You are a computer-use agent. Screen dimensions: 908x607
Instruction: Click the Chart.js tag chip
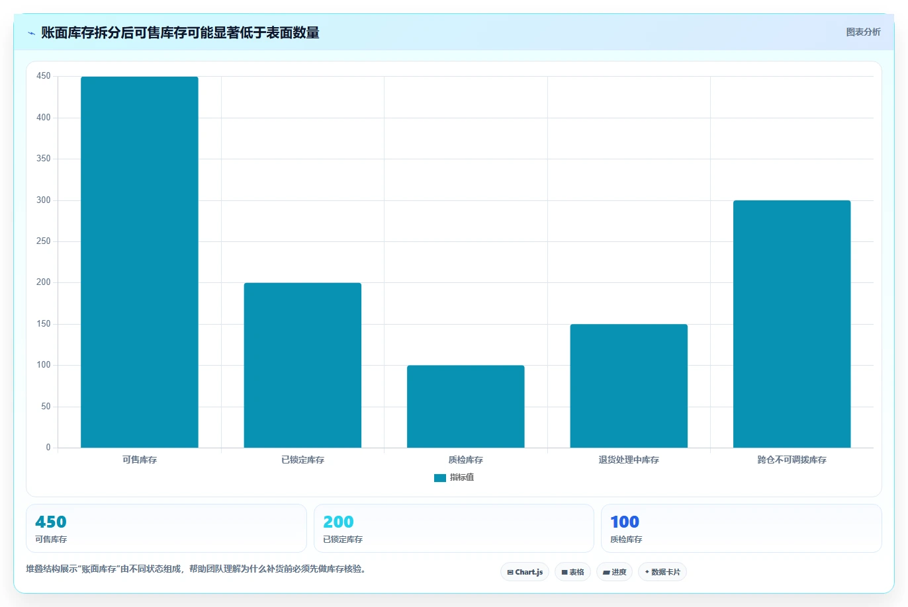coord(525,572)
